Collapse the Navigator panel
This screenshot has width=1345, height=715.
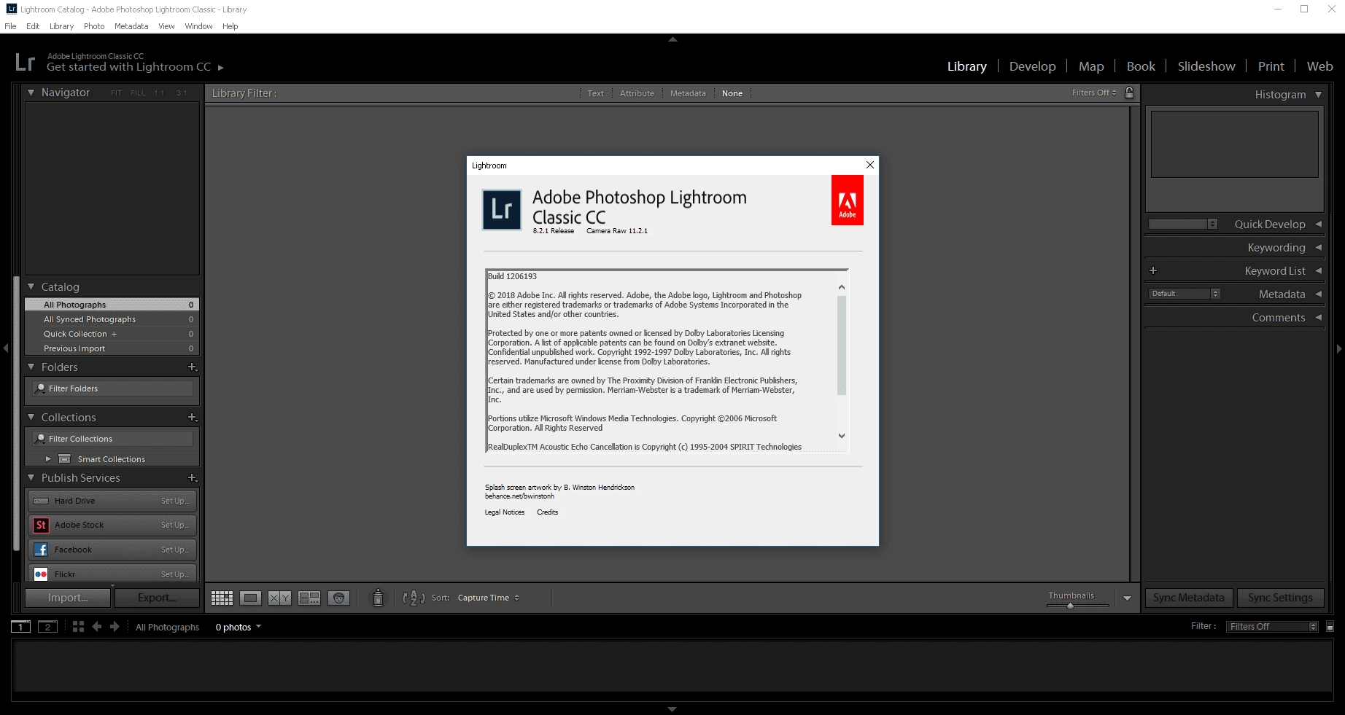(x=31, y=93)
